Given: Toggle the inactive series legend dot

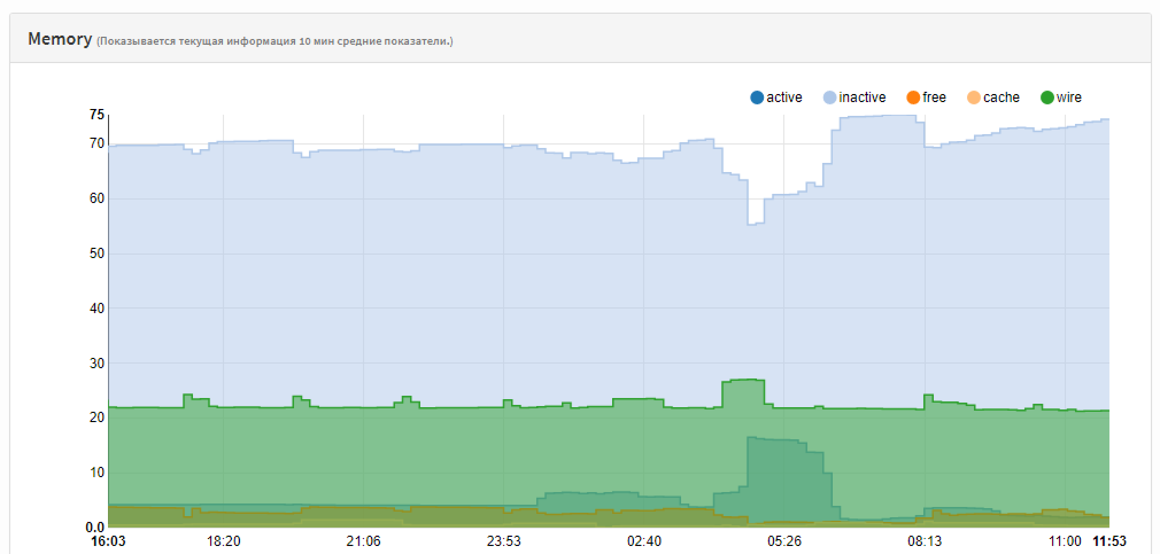Looking at the screenshot, I should [x=830, y=97].
